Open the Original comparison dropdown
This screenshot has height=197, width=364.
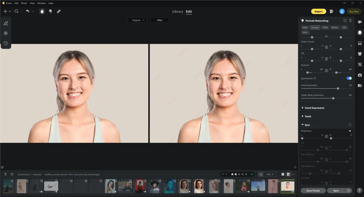(137, 20)
